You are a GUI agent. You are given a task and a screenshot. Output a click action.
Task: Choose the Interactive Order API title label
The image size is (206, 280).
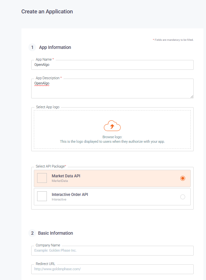70,195
